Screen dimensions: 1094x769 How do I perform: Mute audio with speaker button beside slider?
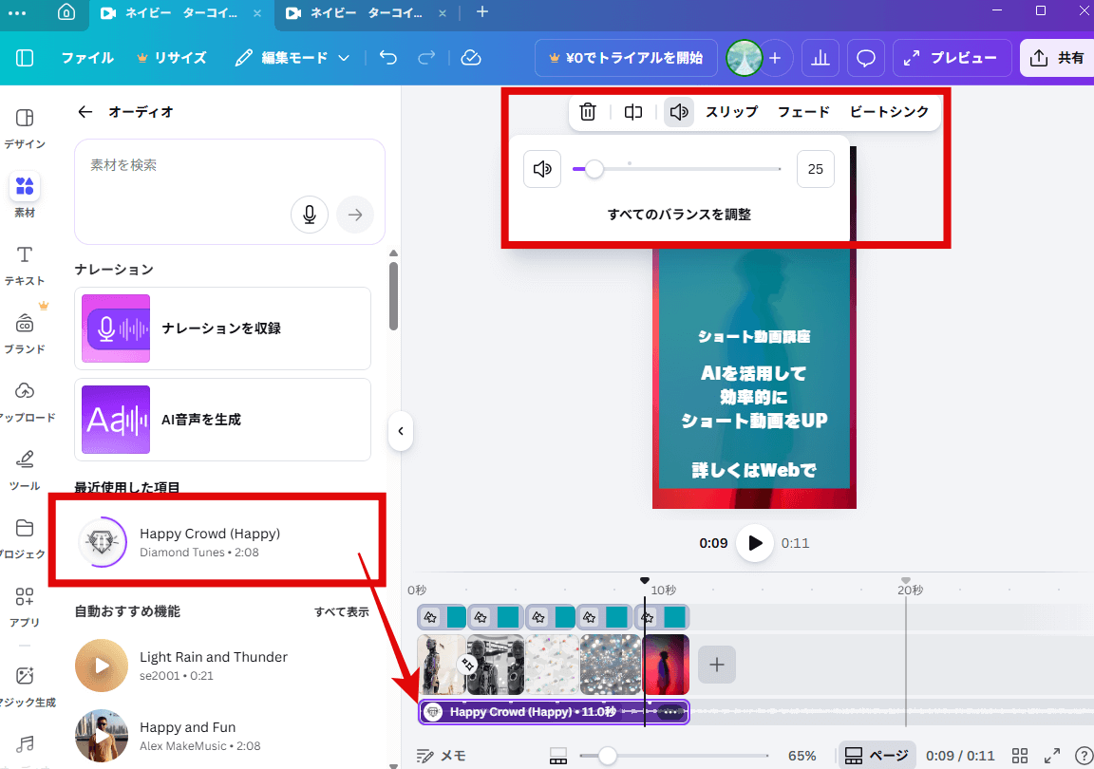coord(542,169)
